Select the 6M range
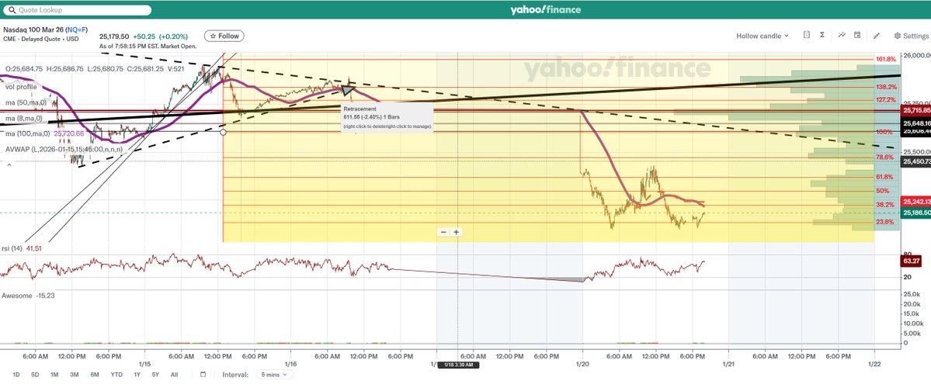931x384 pixels. pyautogui.click(x=95, y=375)
